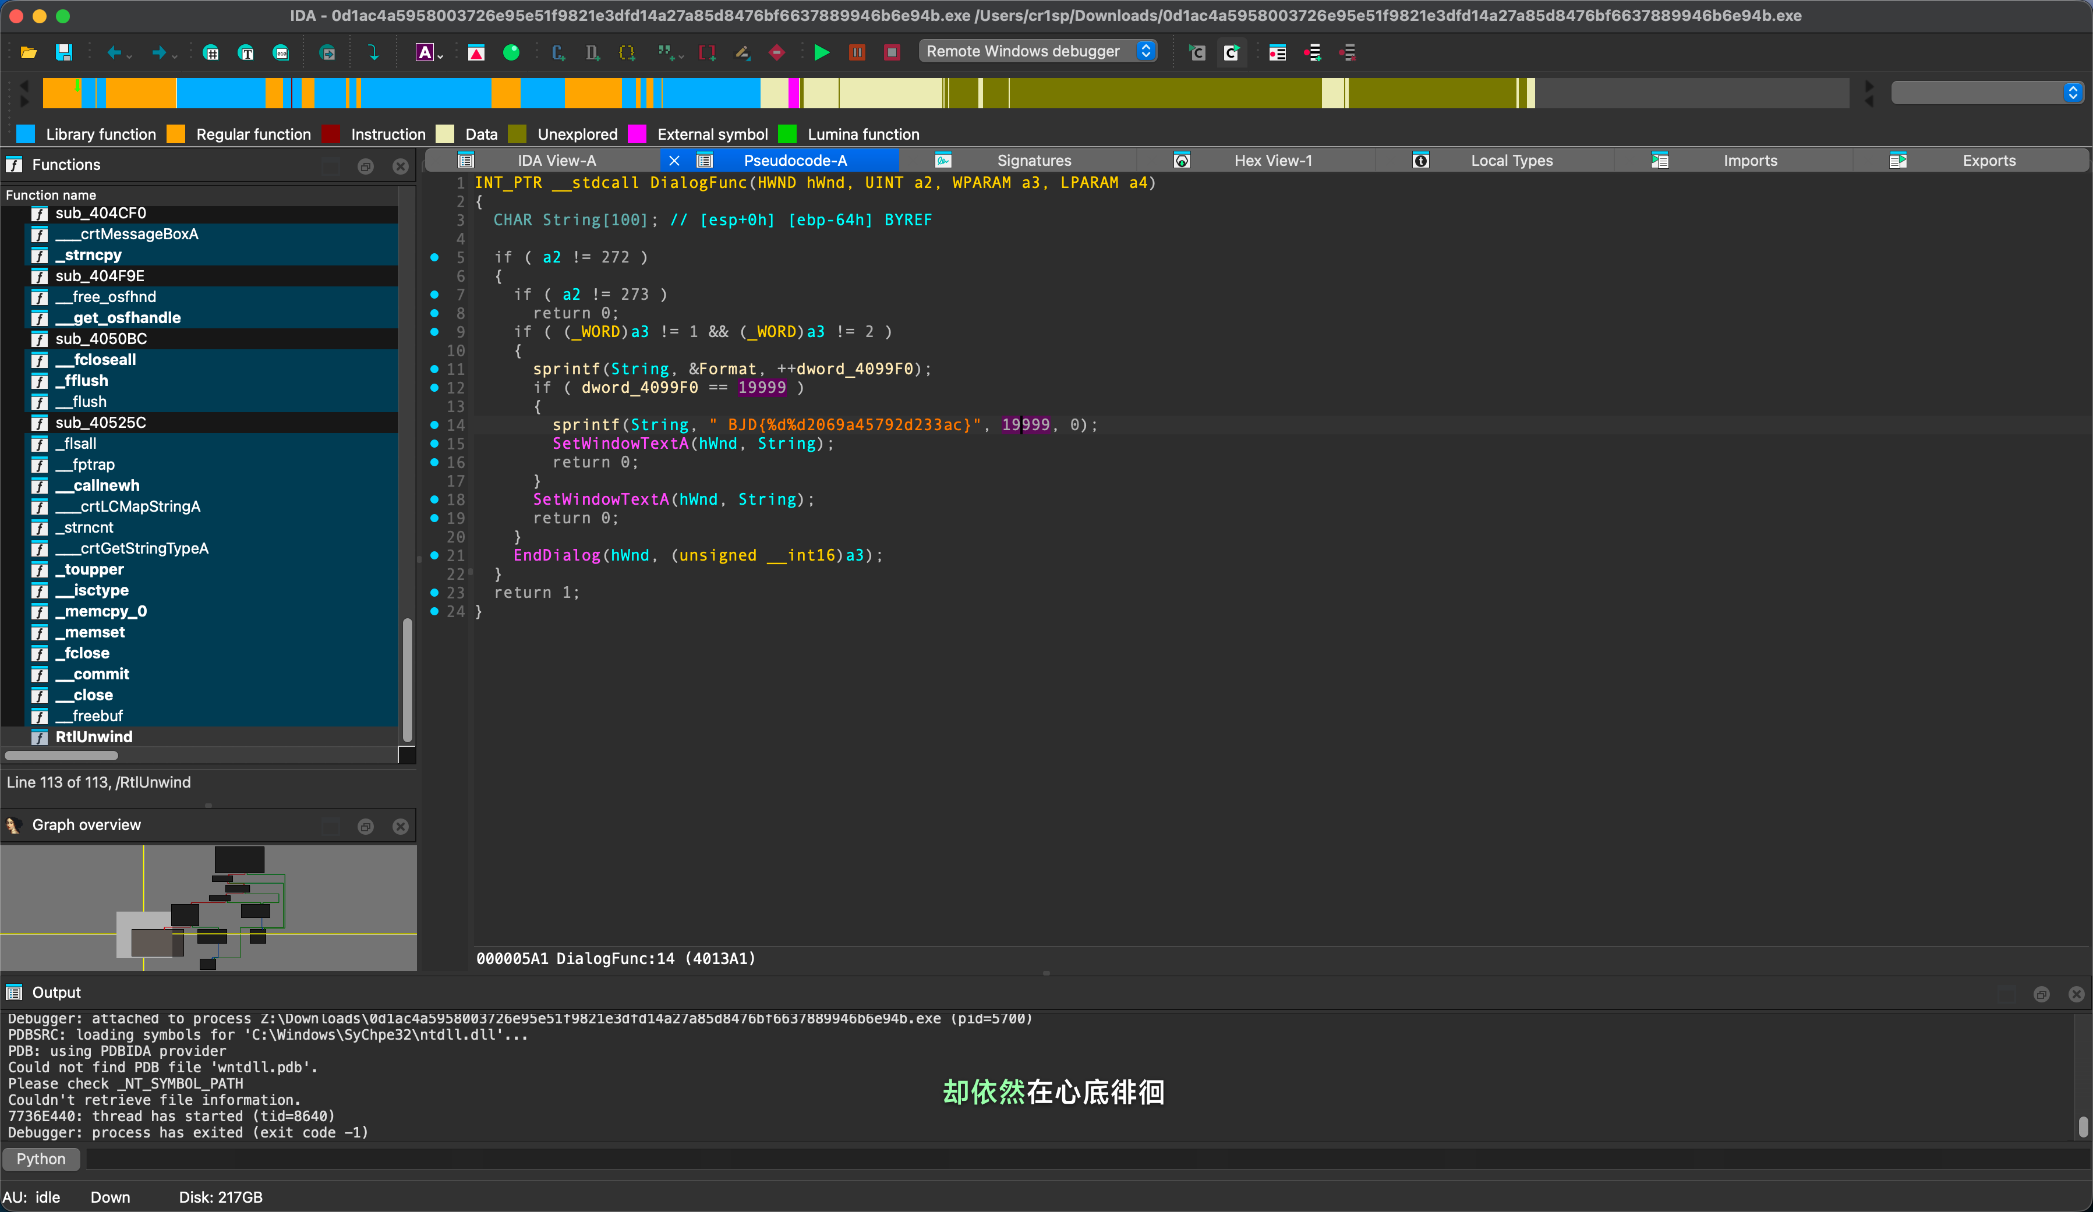Click the open file folder icon

(x=28, y=52)
